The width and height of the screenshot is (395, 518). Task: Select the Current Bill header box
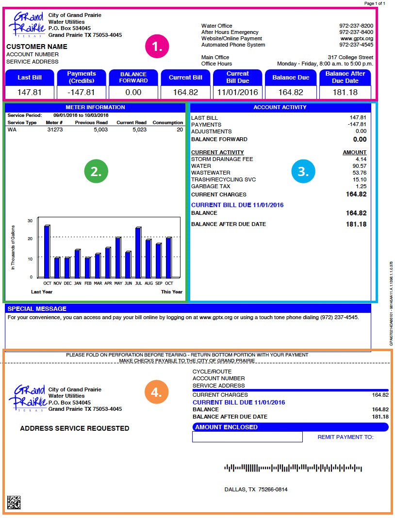coord(185,77)
